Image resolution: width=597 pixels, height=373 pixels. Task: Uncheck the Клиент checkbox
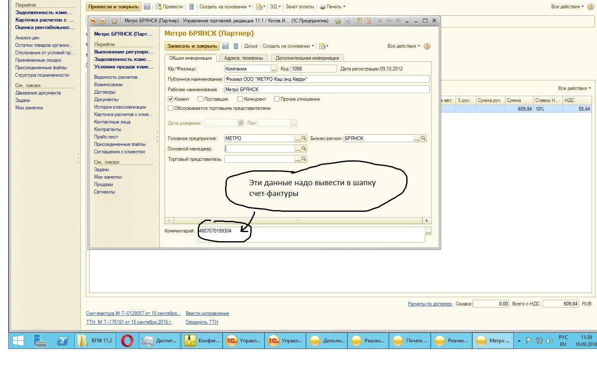click(170, 99)
